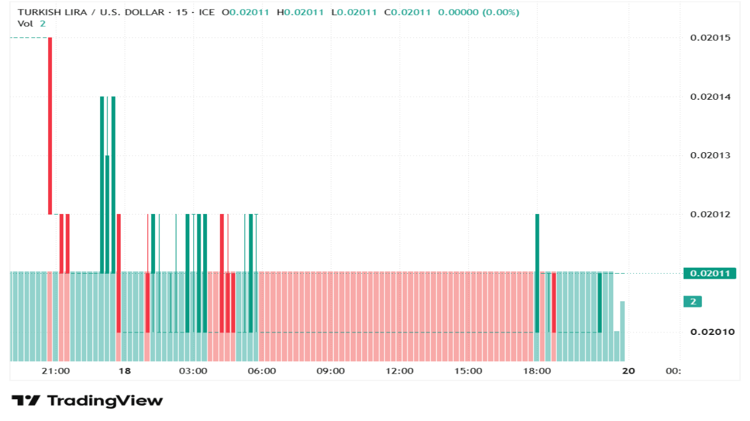The width and height of the screenshot is (750, 421).
Task: Click the 12:00 time axis marker
Action: pos(399,371)
